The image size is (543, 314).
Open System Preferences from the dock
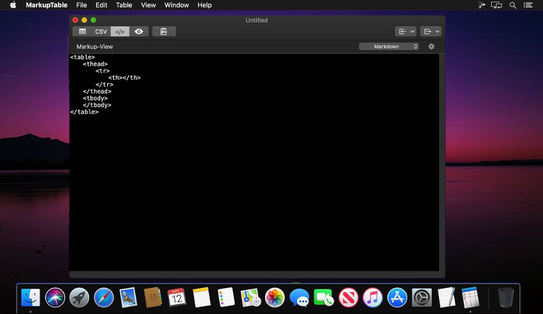click(x=422, y=297)
